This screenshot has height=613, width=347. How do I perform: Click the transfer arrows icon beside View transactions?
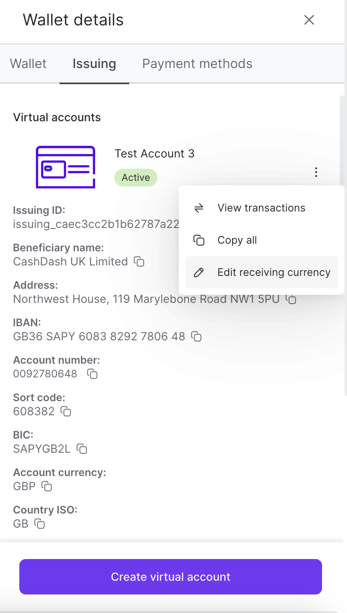pyautogui.click(x=198, y=208)
